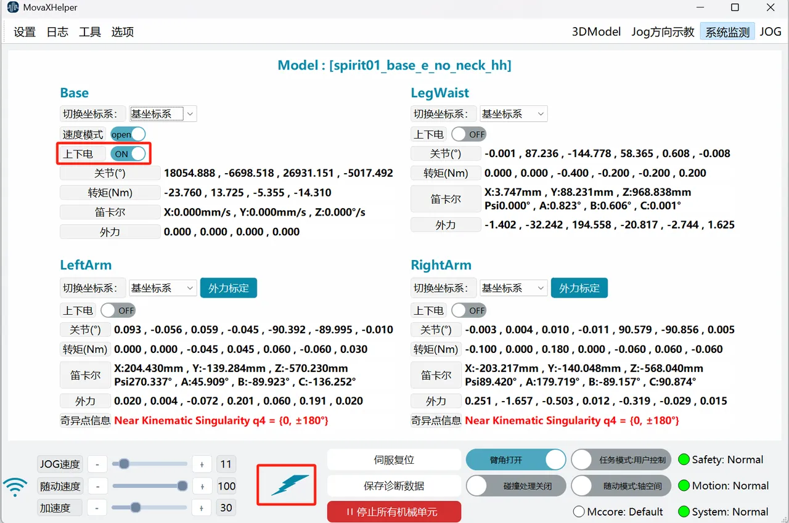Turn on the LeftArm 上下电 switch
The width and height of the screenshot is (789, 523).
coord(118,310)
